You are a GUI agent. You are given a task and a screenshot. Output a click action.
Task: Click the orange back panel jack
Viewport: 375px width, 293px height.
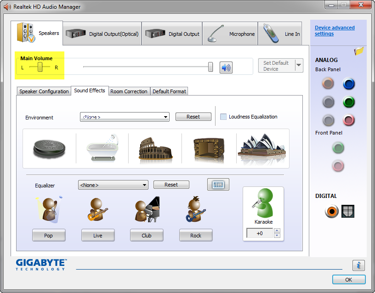pos(328,84)
